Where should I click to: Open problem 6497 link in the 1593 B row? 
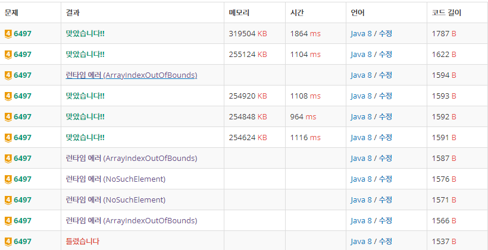pos(23,96)
